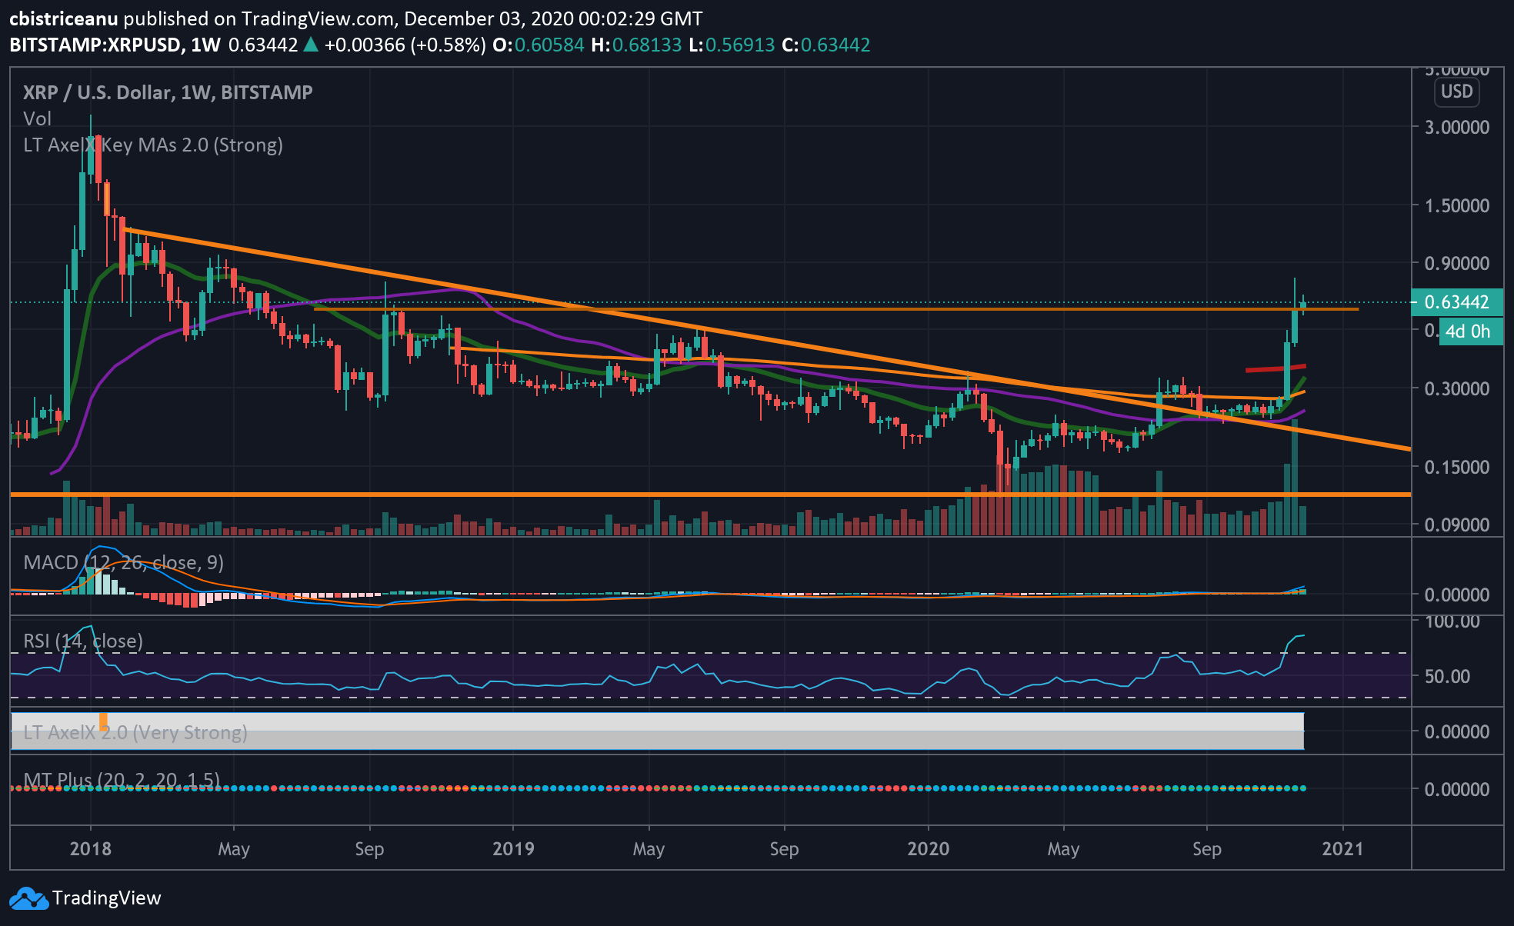Viewport: 1514px width, 926px height.
Task: Click the TradingView cloud logo icon
Action: pyautogui.click(x=28, y=898)
